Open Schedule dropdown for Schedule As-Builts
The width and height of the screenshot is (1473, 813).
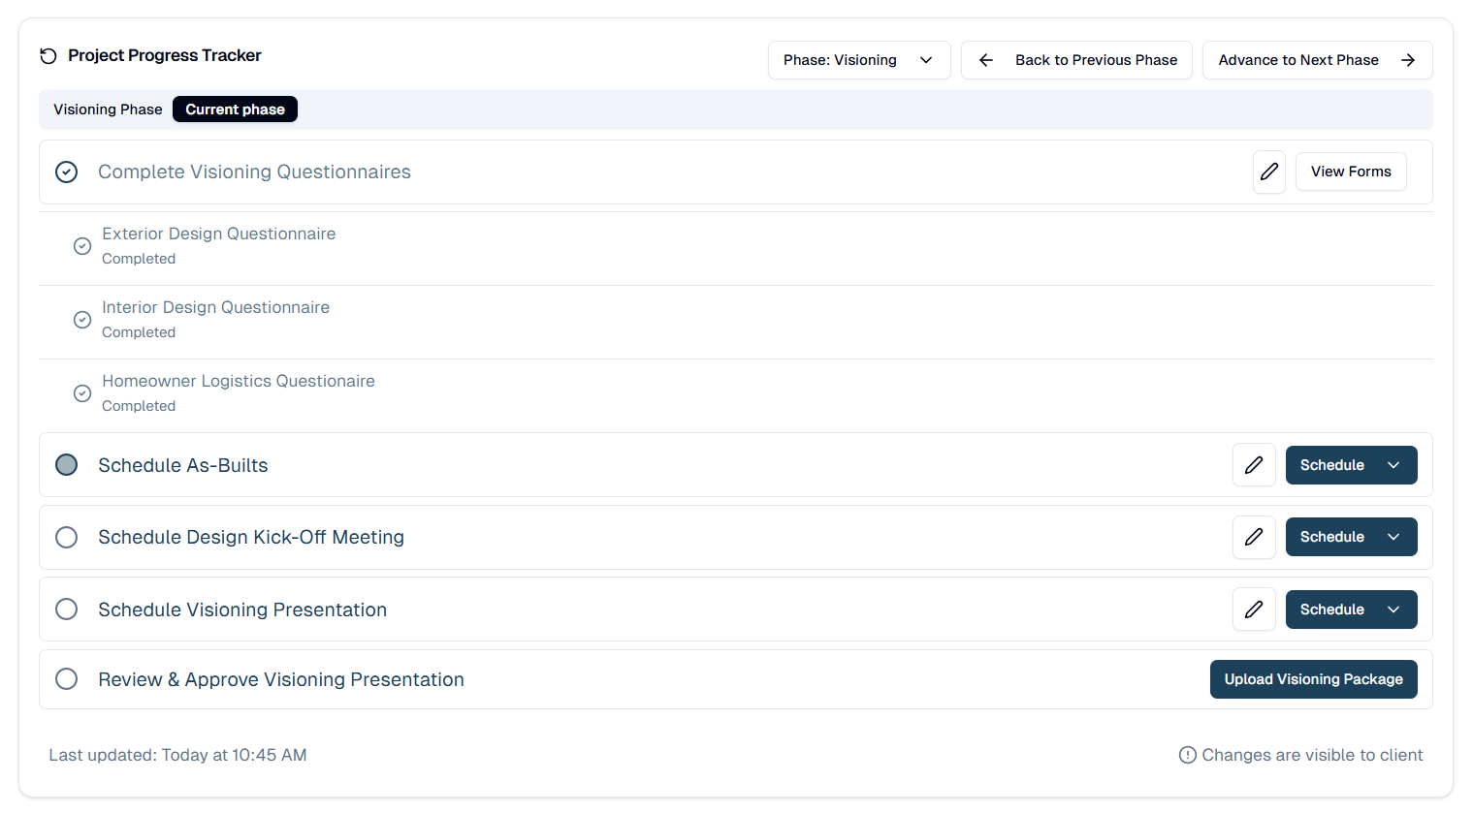tap(1351, 465)
